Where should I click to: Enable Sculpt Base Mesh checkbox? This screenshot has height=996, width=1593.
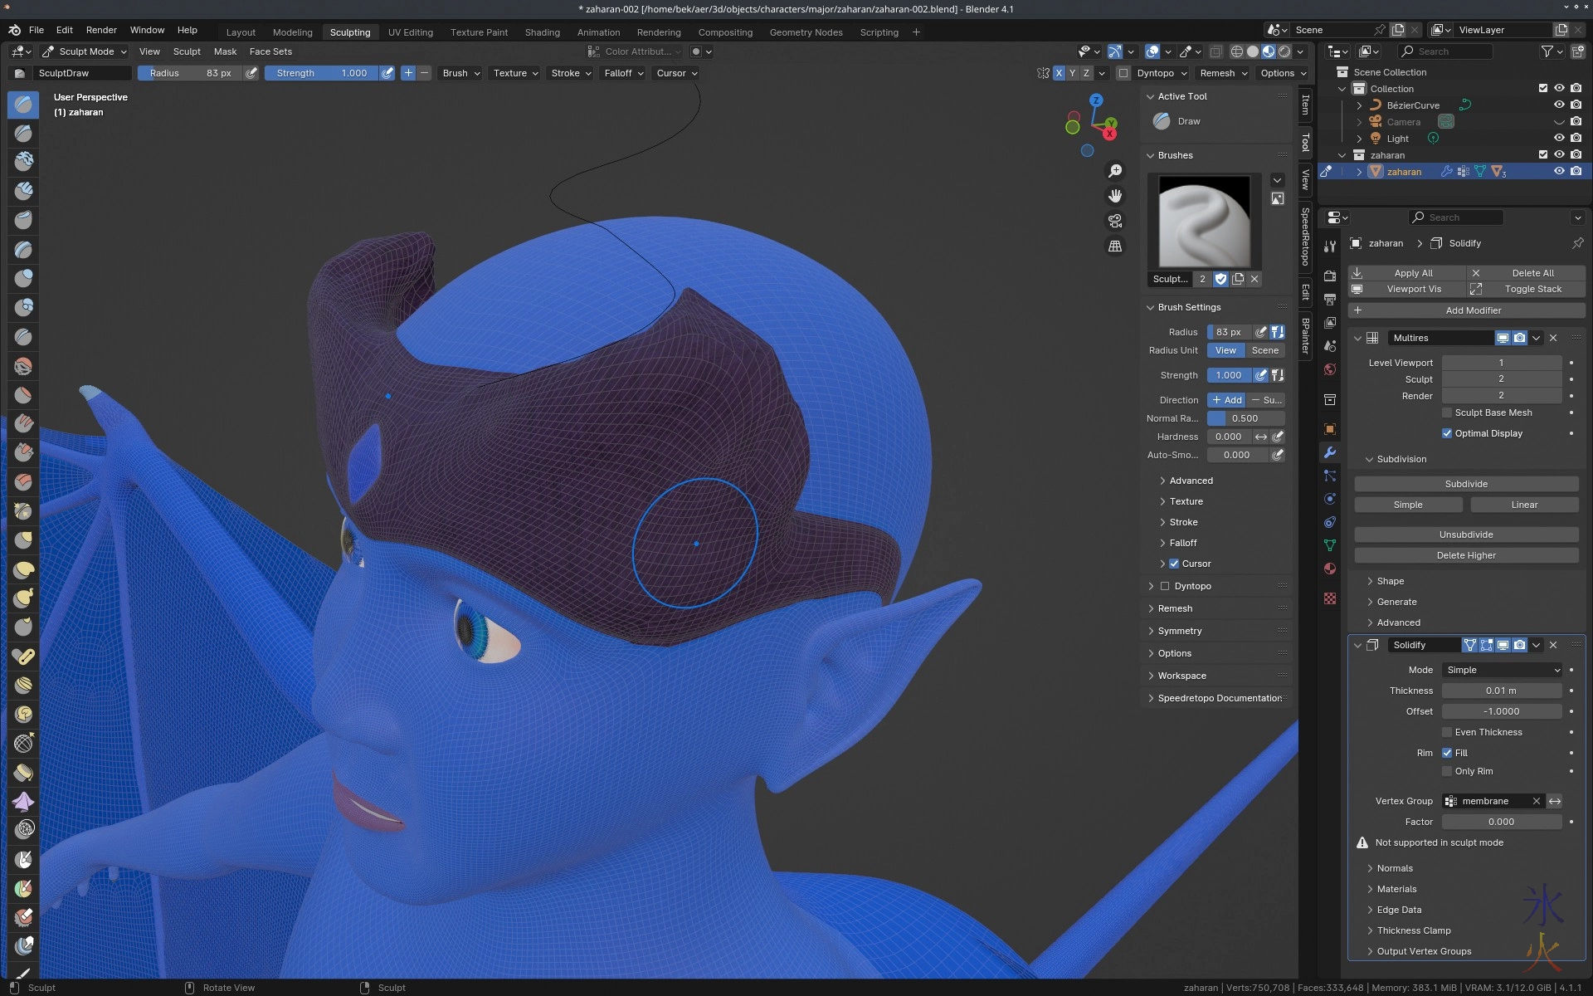[1447, 413]
